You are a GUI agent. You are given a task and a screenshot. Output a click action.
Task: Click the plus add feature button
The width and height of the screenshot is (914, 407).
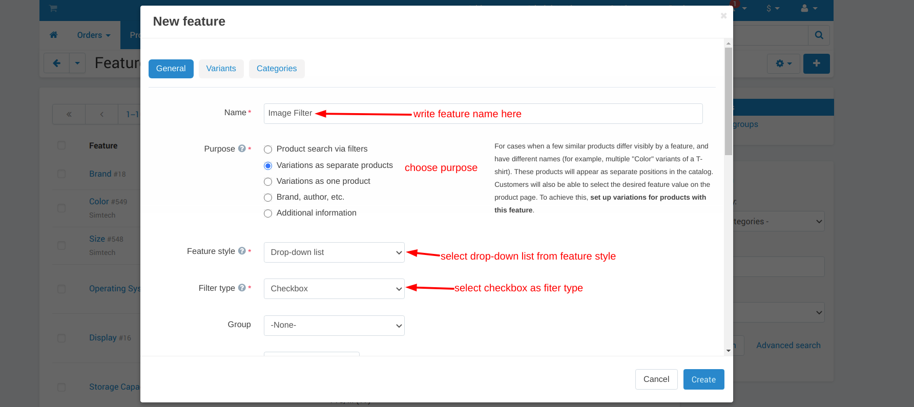[x=816, y=63]
